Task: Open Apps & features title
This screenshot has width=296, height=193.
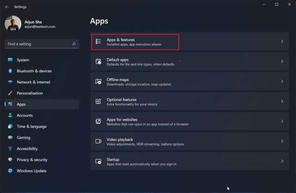Action: [120, 40]
